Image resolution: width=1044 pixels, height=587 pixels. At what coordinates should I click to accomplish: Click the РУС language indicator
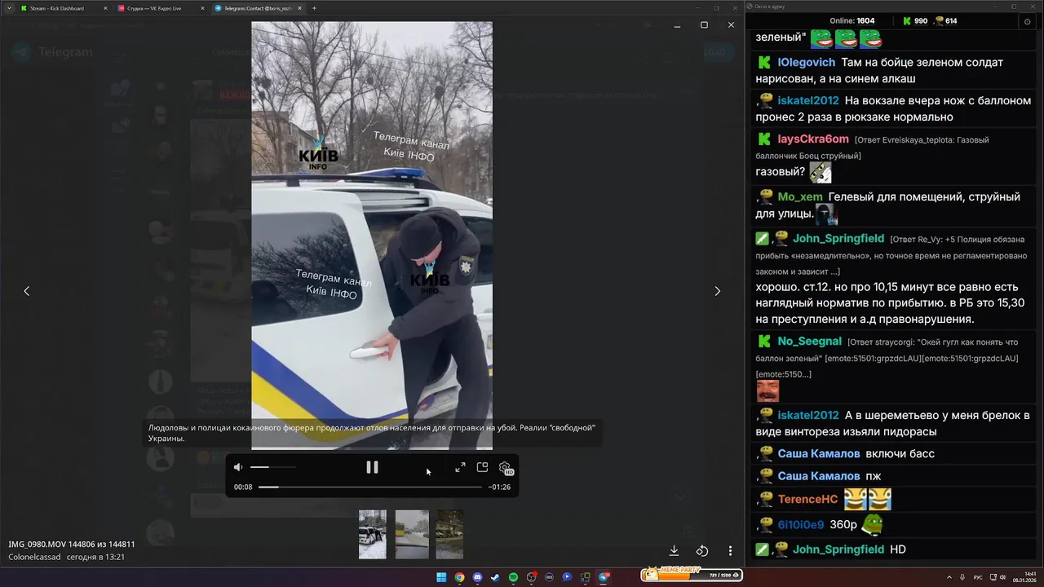pos(978,577)
